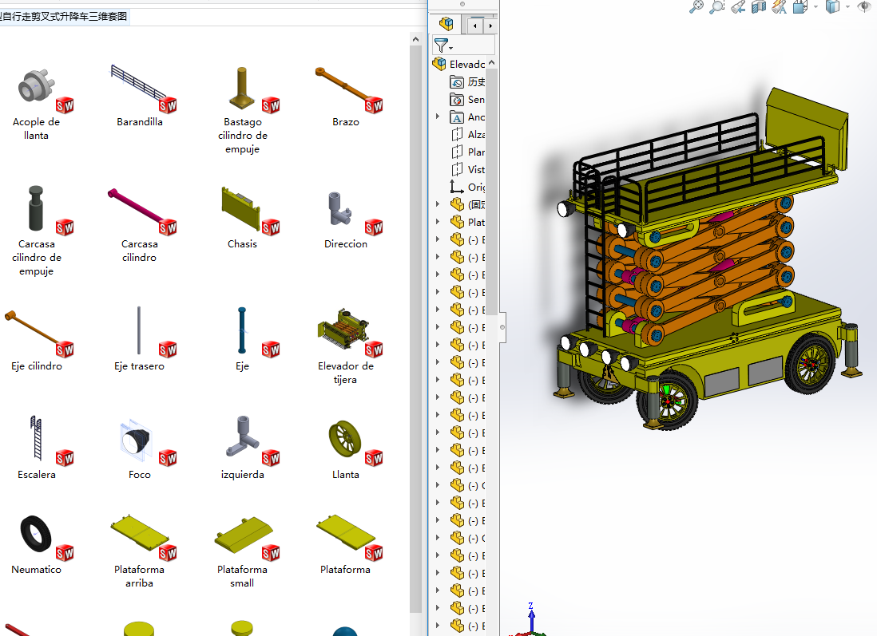Click the feature tree vertical scrollbar thumb
Viewport: 877px width, 636px height.
492,192
